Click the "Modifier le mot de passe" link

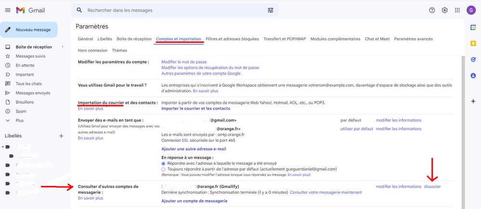coord(184,62)
